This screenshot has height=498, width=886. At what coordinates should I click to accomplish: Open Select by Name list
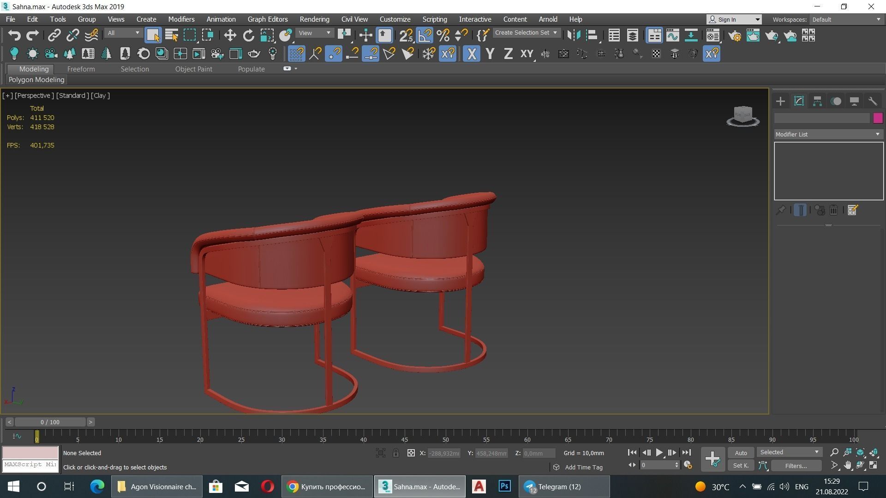point(171,36)
